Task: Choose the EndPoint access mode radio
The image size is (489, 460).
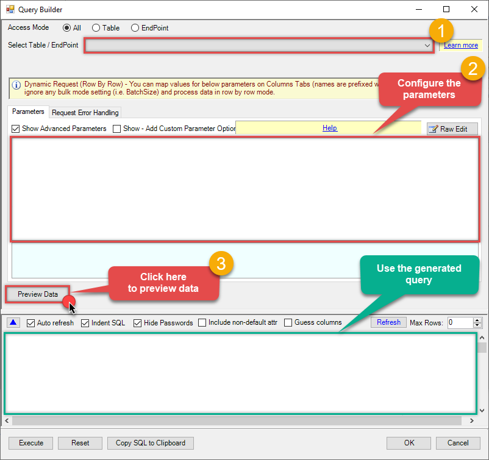Action: click(x=135, y=28)
